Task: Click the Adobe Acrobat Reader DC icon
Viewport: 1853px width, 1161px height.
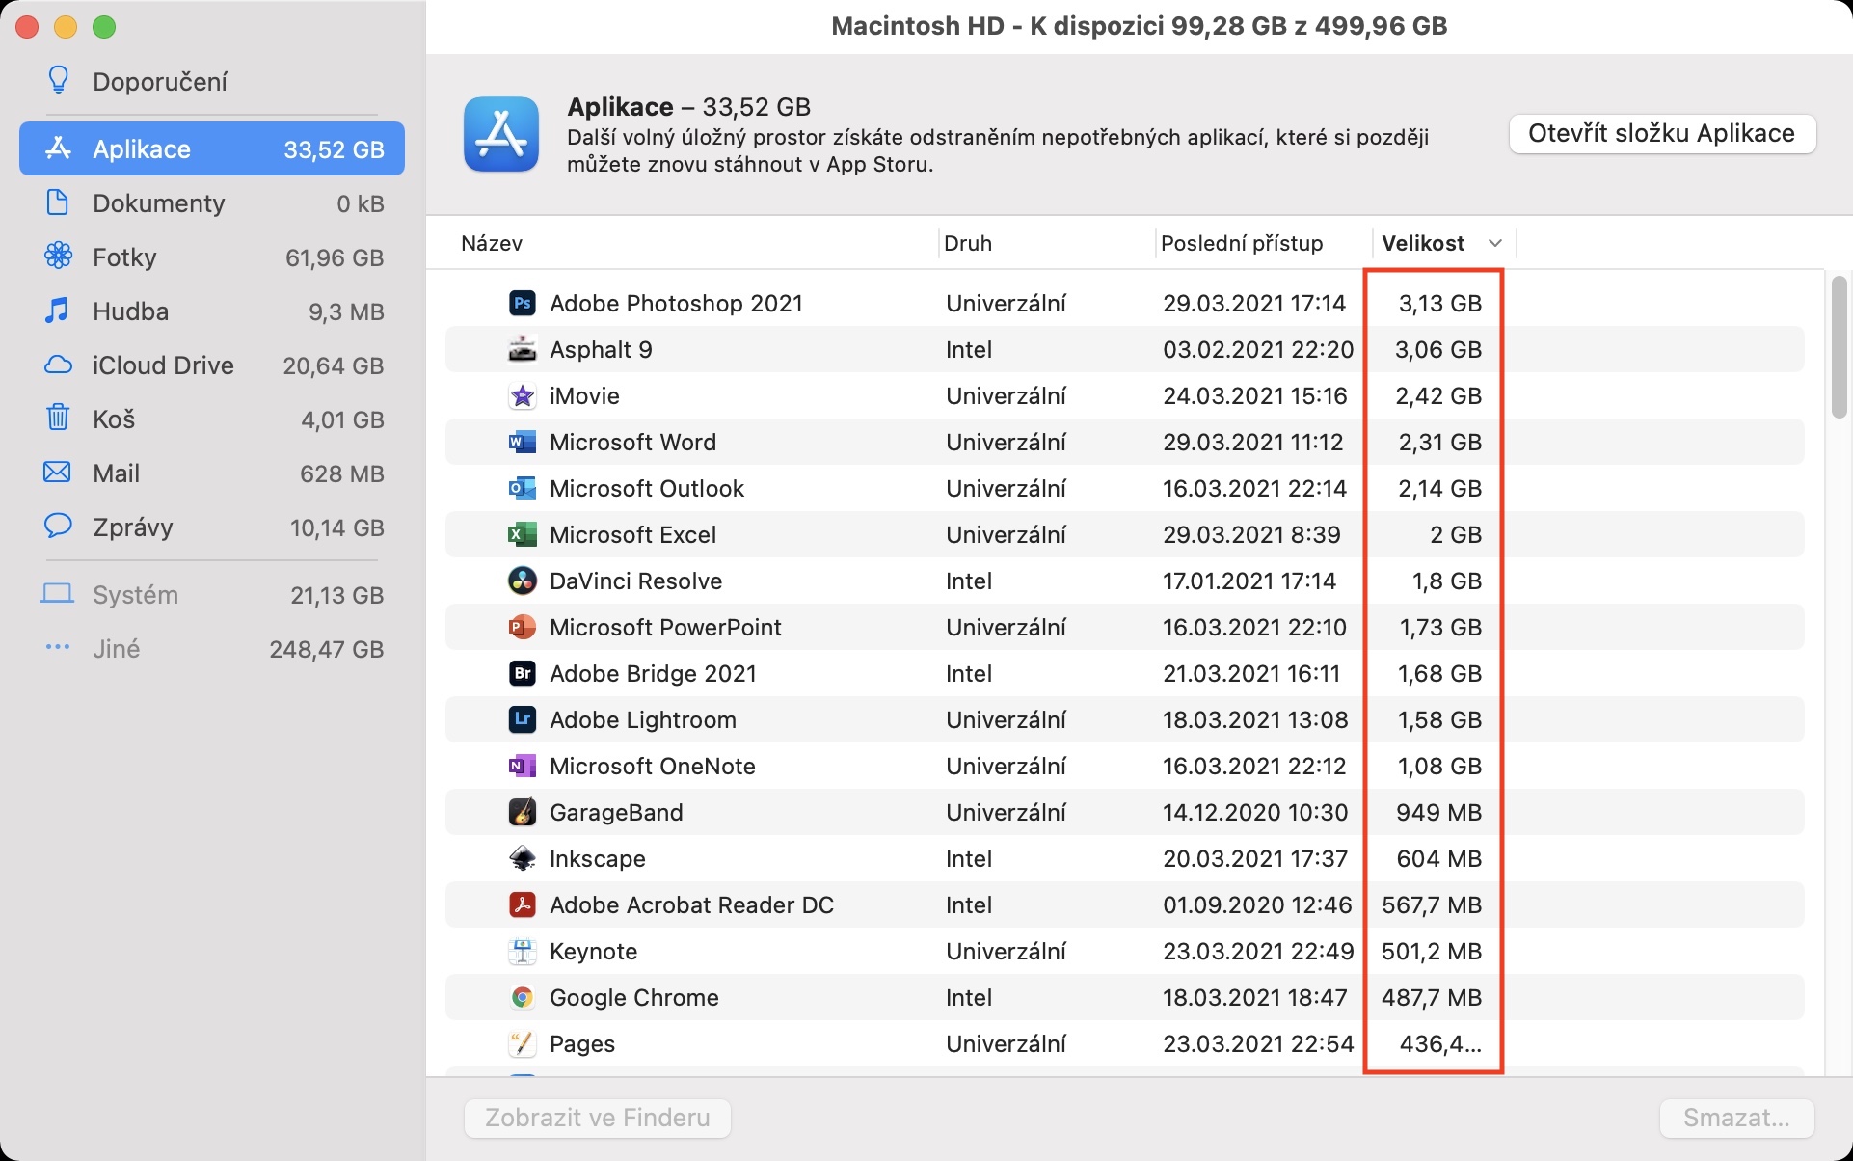Action: tap(522, 905)
